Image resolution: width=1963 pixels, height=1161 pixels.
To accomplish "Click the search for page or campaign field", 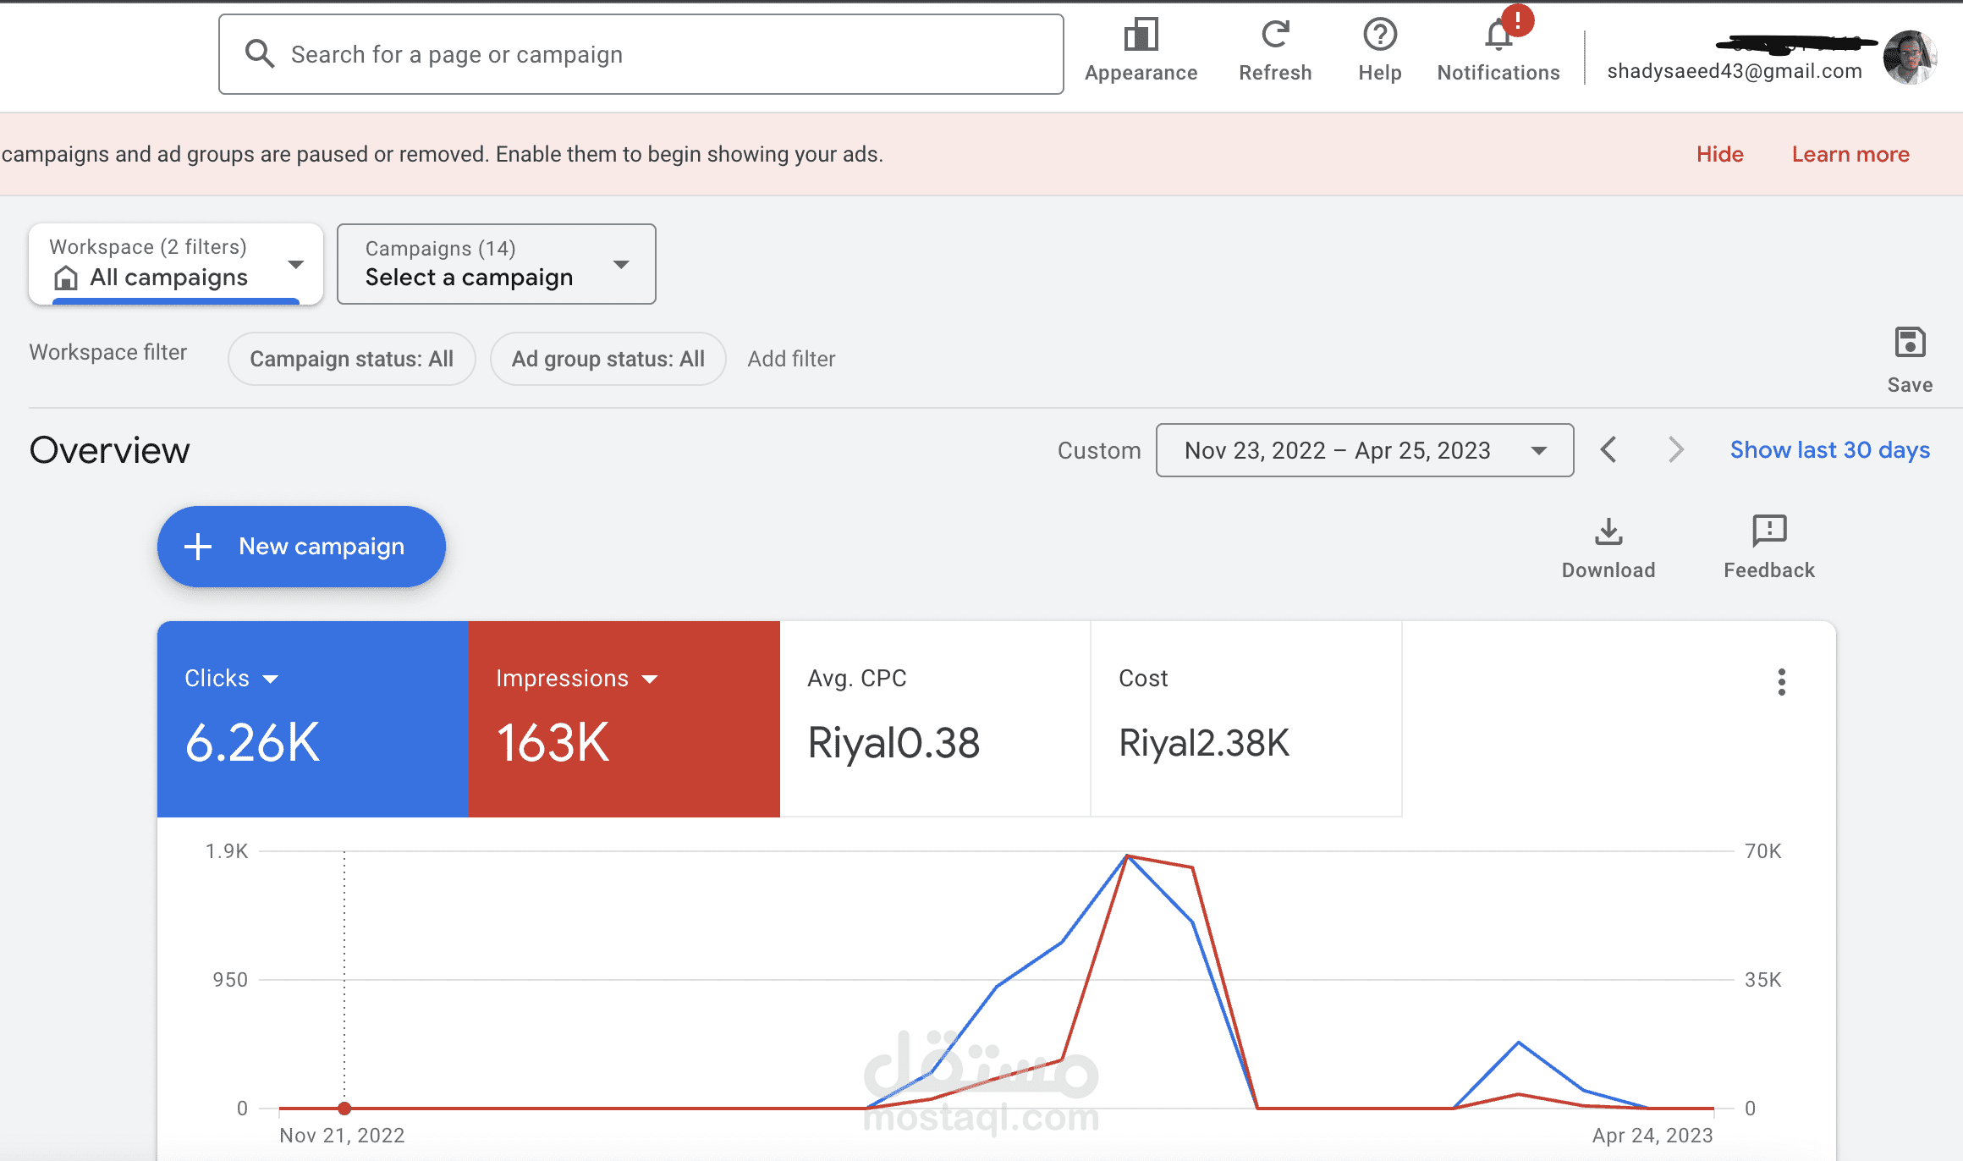I will [641, 55].
